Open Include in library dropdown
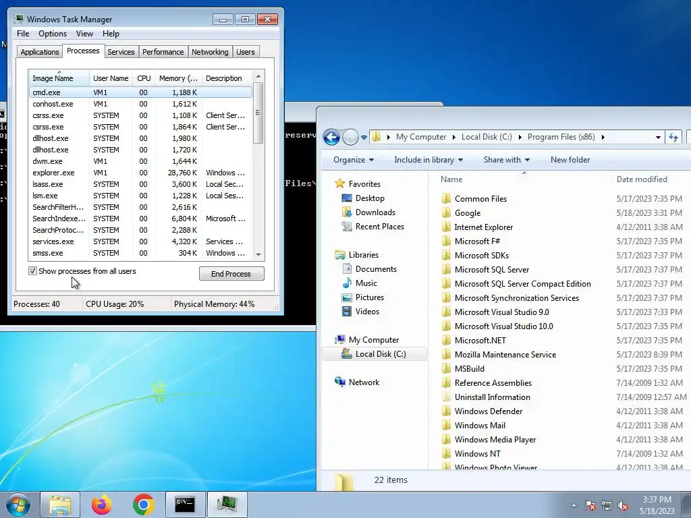Image resolution: width=691 pixels, height=518 pixels. (x=429, y=160)
